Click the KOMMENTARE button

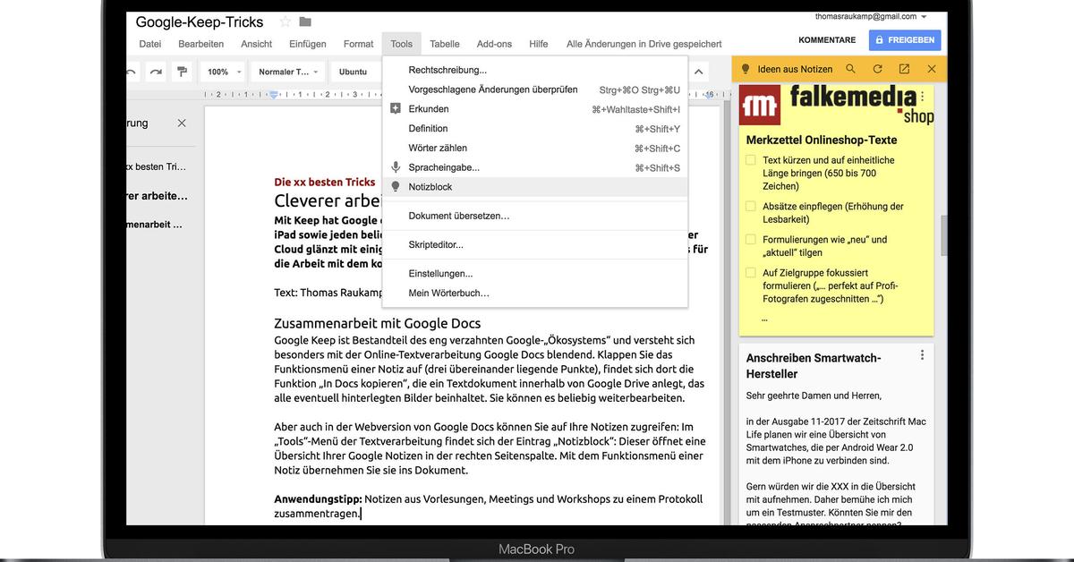[827, 40]
